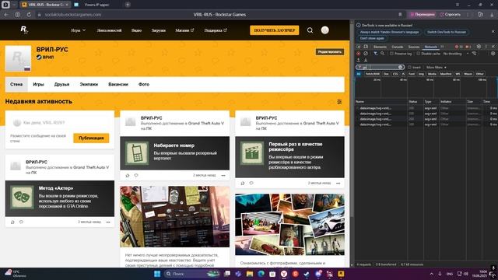The height and width of the screenshot is (280, 498).
Task: Open the network conditions wifi icon
Action: pos(474,54)
